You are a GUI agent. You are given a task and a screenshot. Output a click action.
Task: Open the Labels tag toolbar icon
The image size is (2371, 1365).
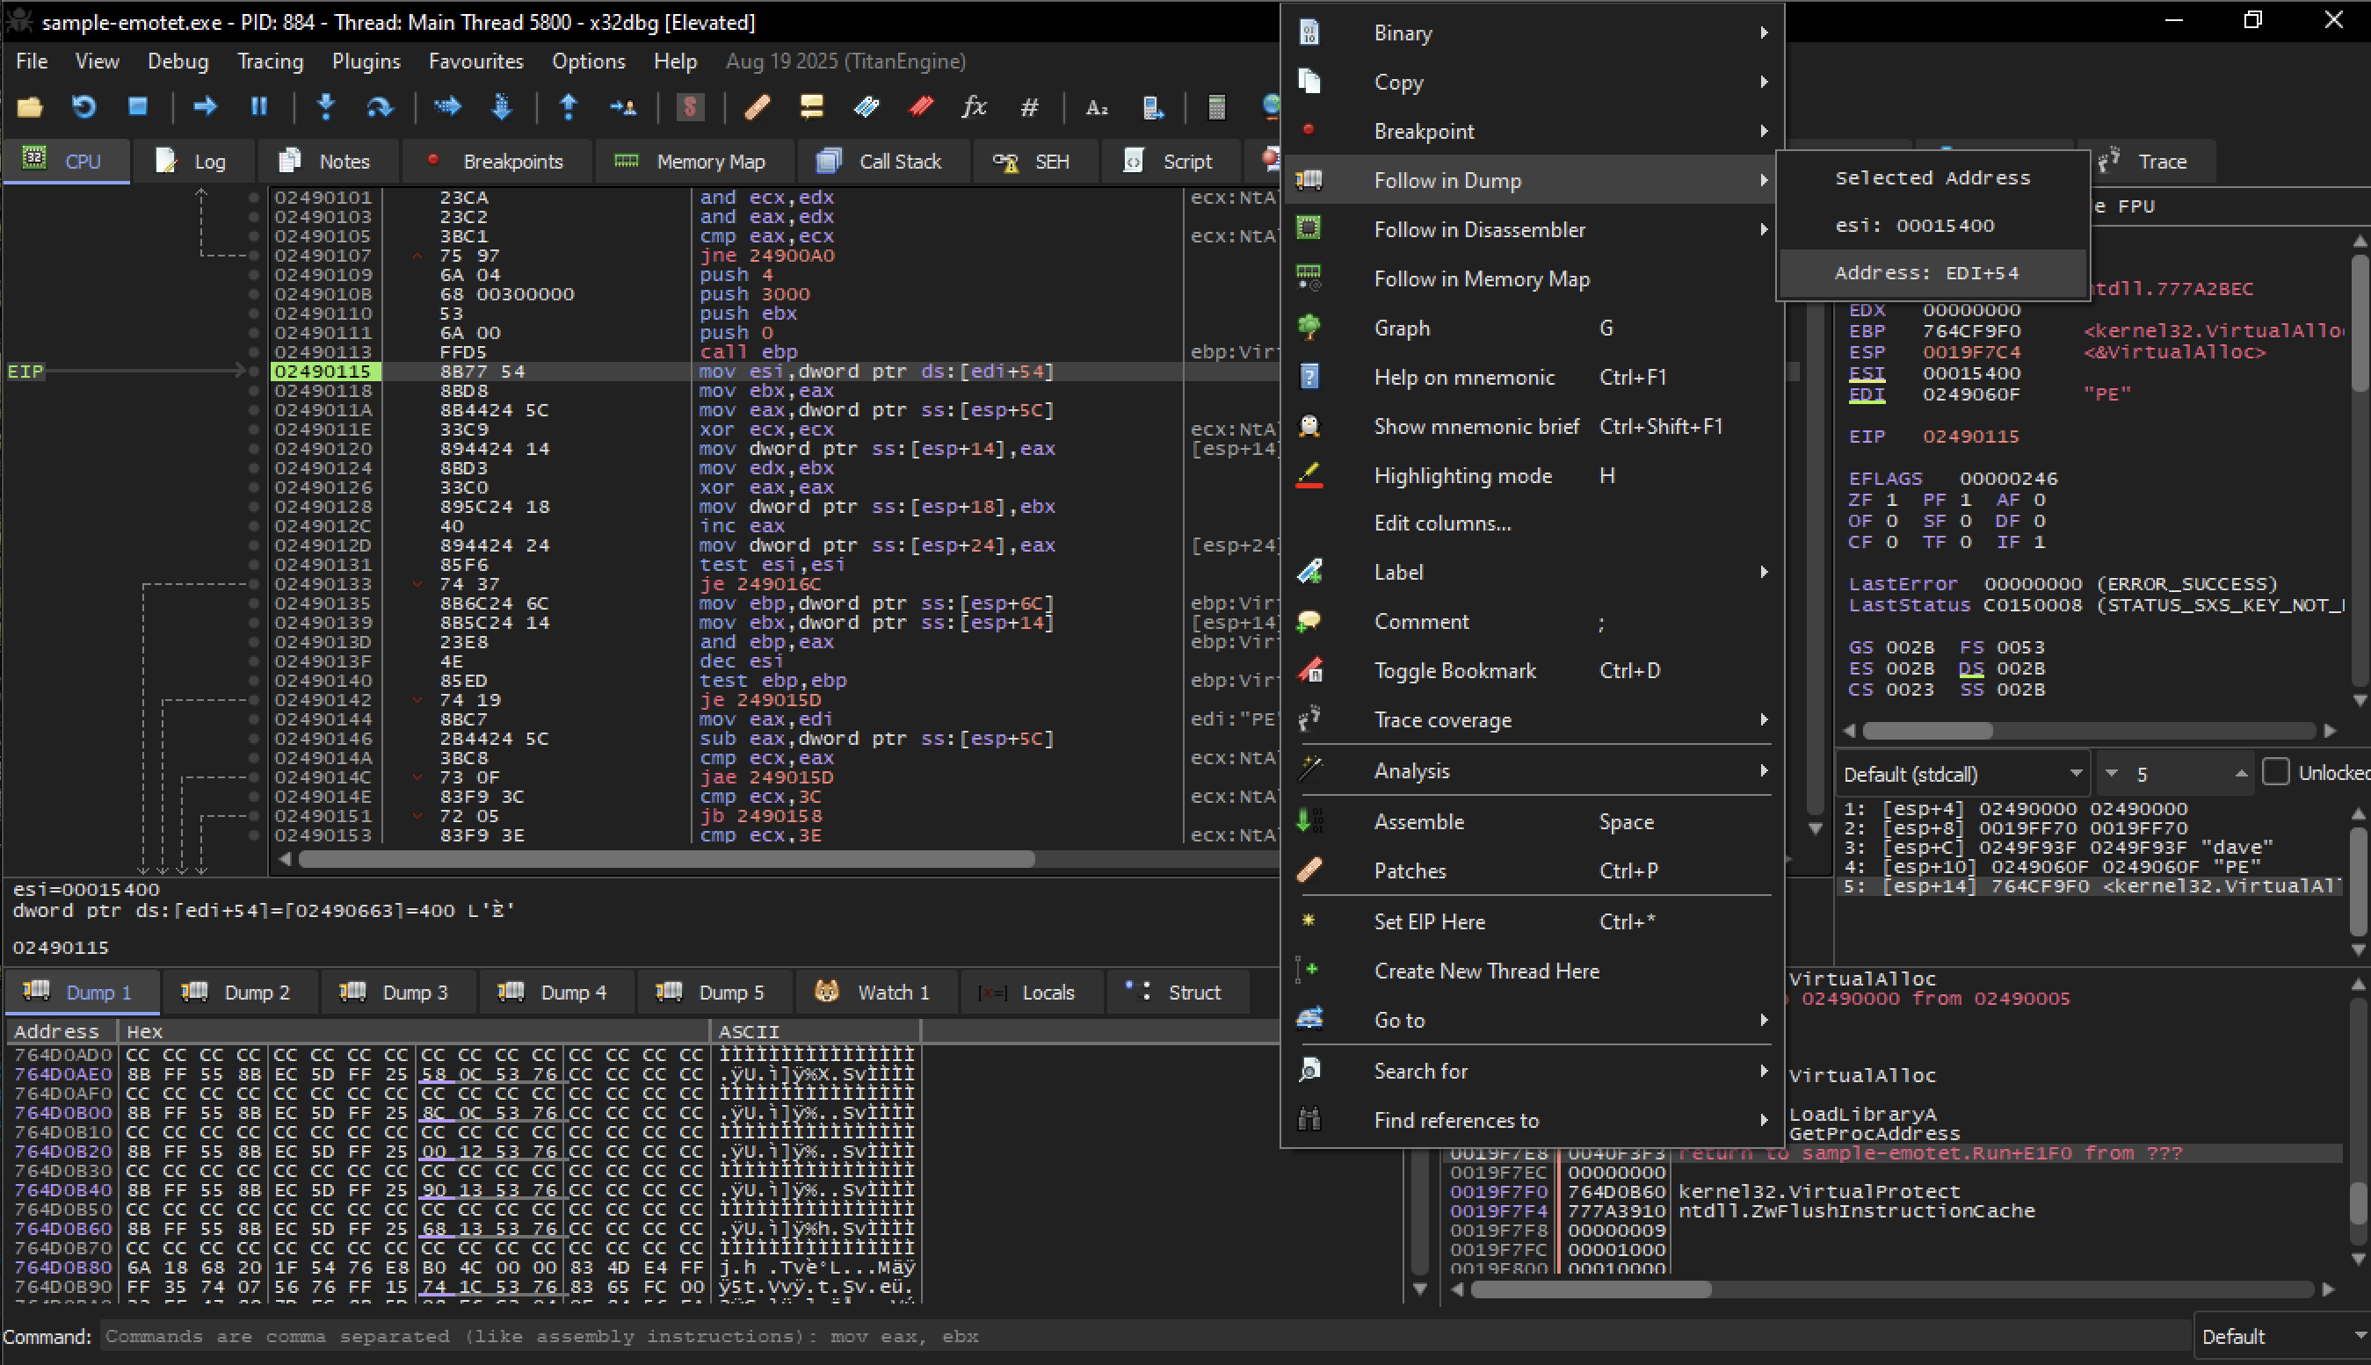click(x=866, y=107)
